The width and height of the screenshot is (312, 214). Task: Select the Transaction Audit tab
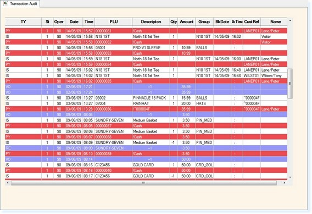[20, 4]
